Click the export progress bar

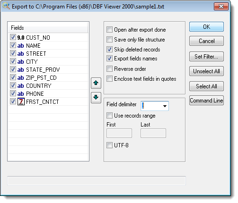point(97,181)
